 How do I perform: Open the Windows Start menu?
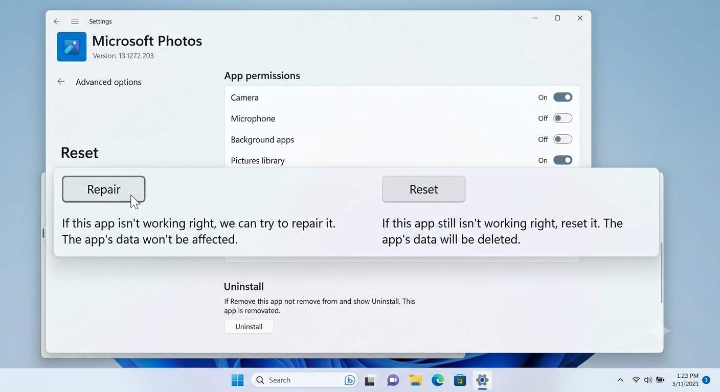click(237, 380)
